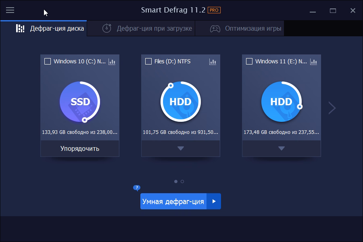Screen dimensions: 363x242
Task: Go to next disks page arrow
Action: (x=332, y=108)
